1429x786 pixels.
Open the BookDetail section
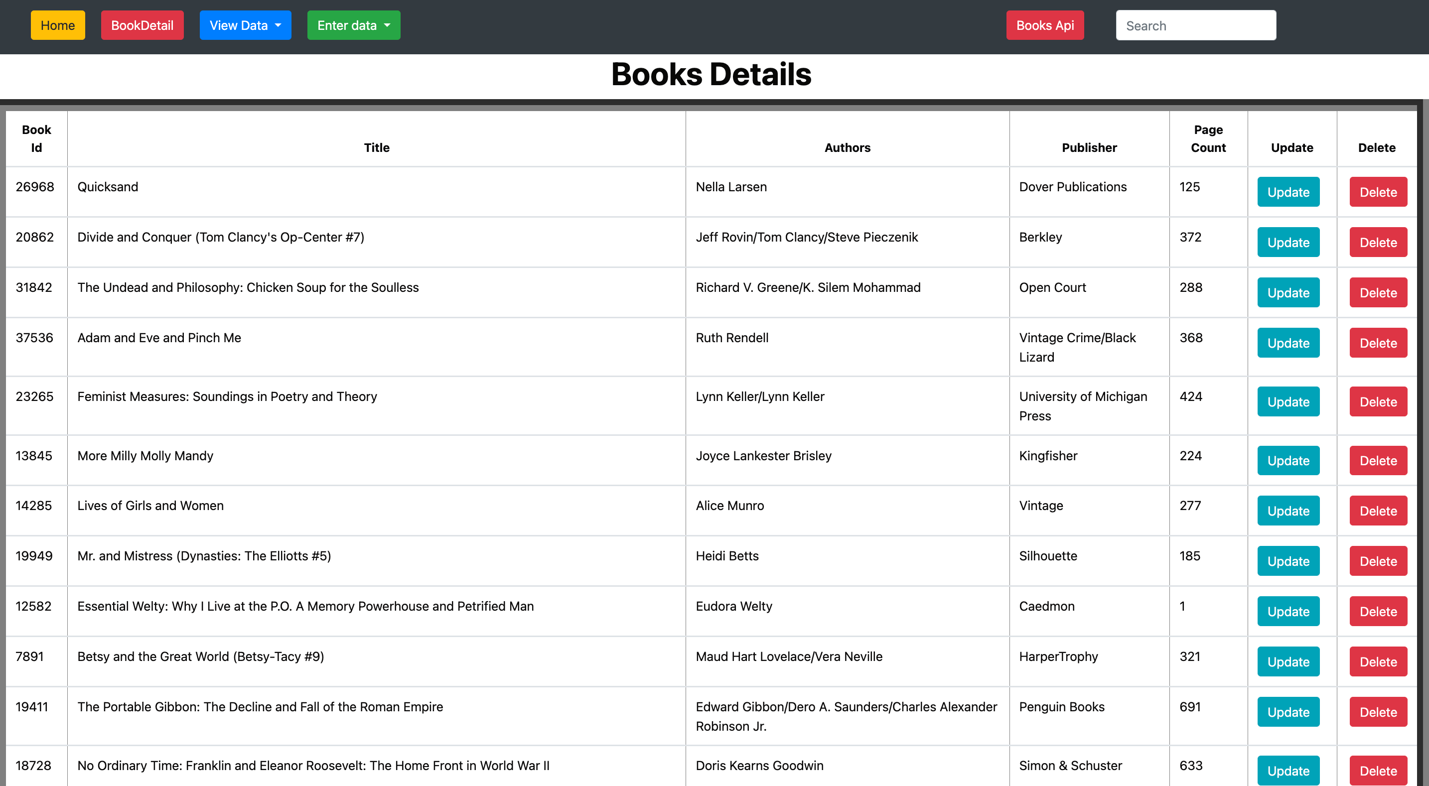click(142, 25)
